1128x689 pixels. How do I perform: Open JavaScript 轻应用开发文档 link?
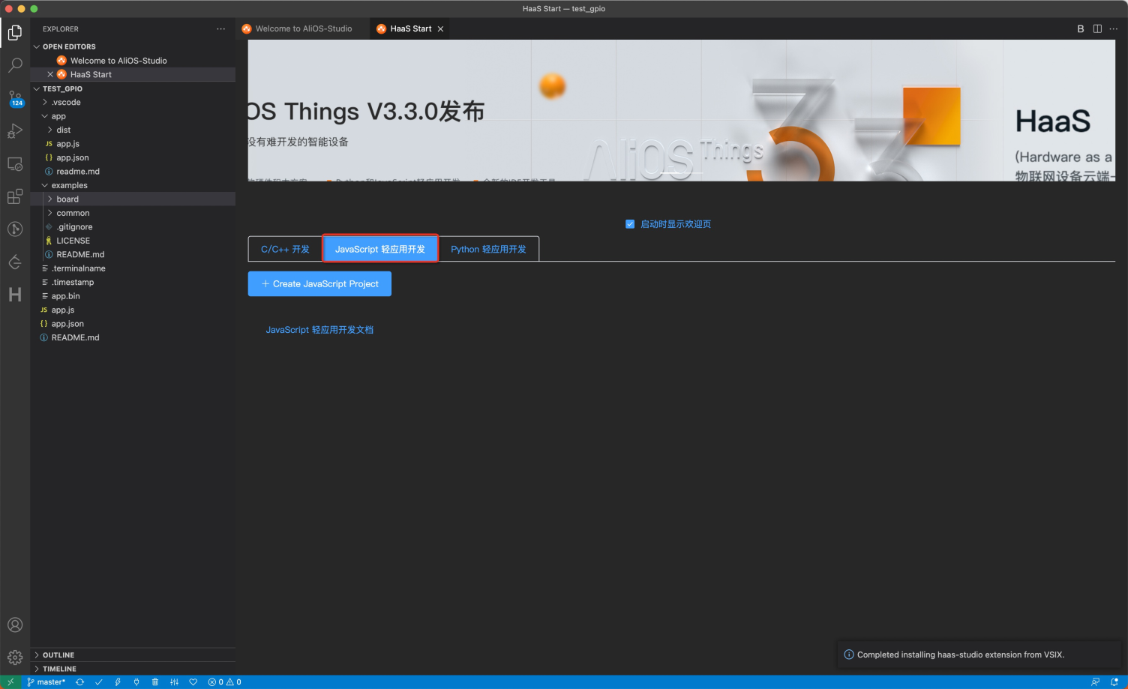pos(319,330)
